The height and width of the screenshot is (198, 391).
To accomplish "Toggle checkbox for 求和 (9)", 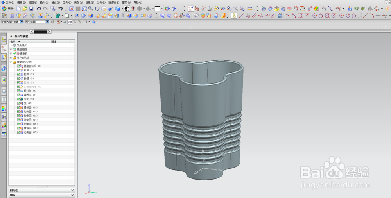I will (18, 99).
